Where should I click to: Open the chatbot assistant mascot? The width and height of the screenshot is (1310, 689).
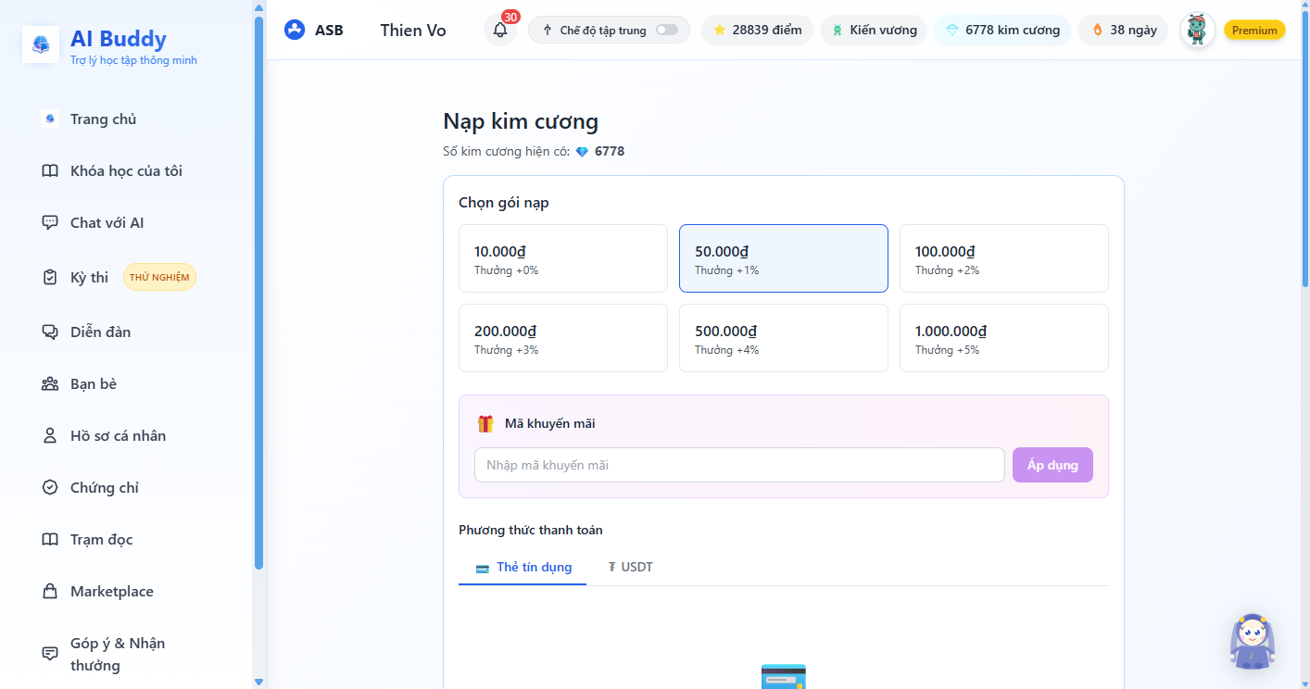tap(1253, 641)
